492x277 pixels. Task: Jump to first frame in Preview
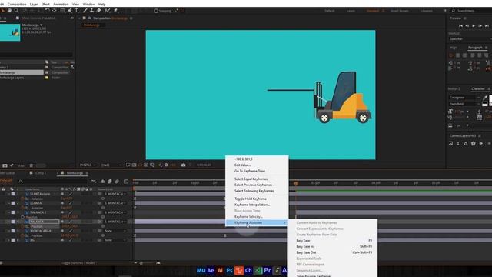[x=460, y=25]
